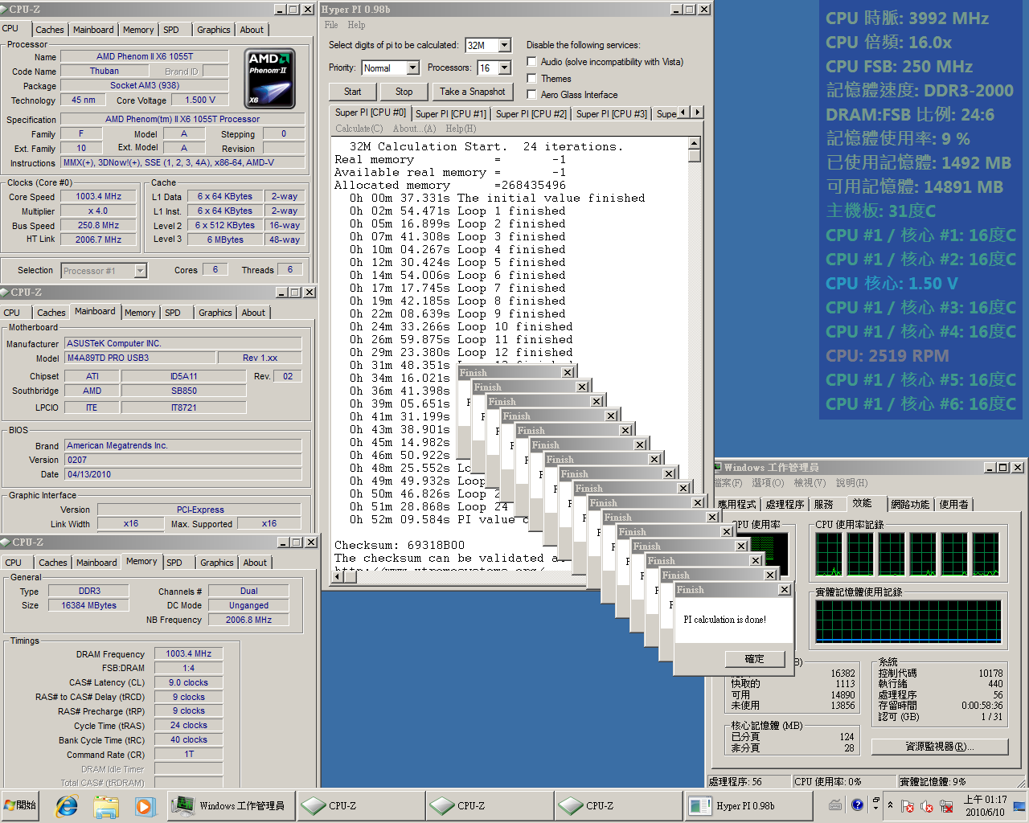Screen dimensions: 1029x823
Task: Click the Task Manager title bar icon
Action: point(718,468)
